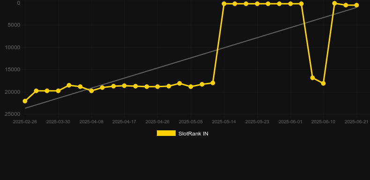Click the data point at 2025-04-17
The width and height of the screenshot is (370, 180).
point(125,86)
